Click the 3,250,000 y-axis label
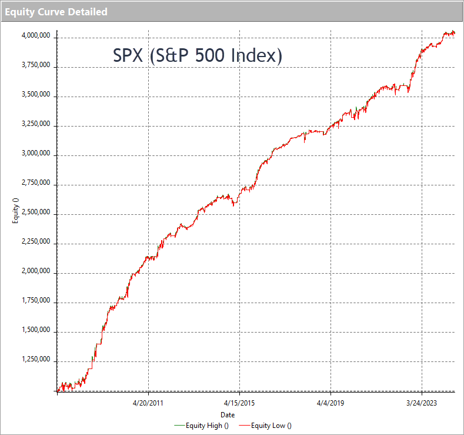 point(36,124)
